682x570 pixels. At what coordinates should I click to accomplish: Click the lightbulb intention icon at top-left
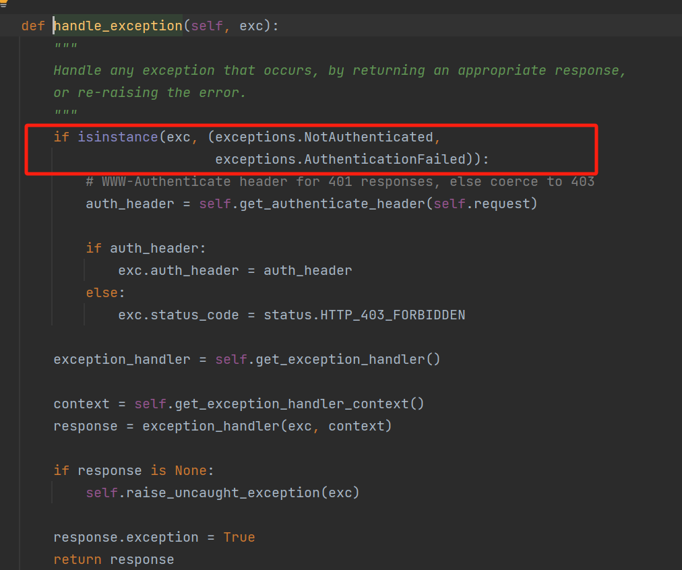[x=3, y=3]
